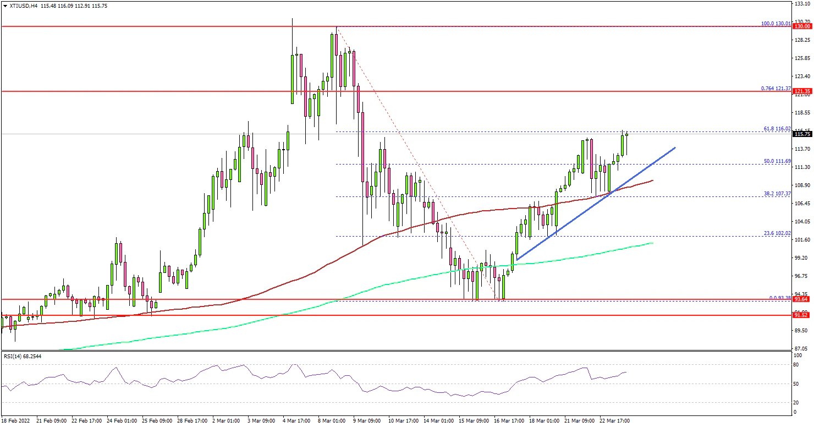Click the 18 Feb 2022 date label

16,421
